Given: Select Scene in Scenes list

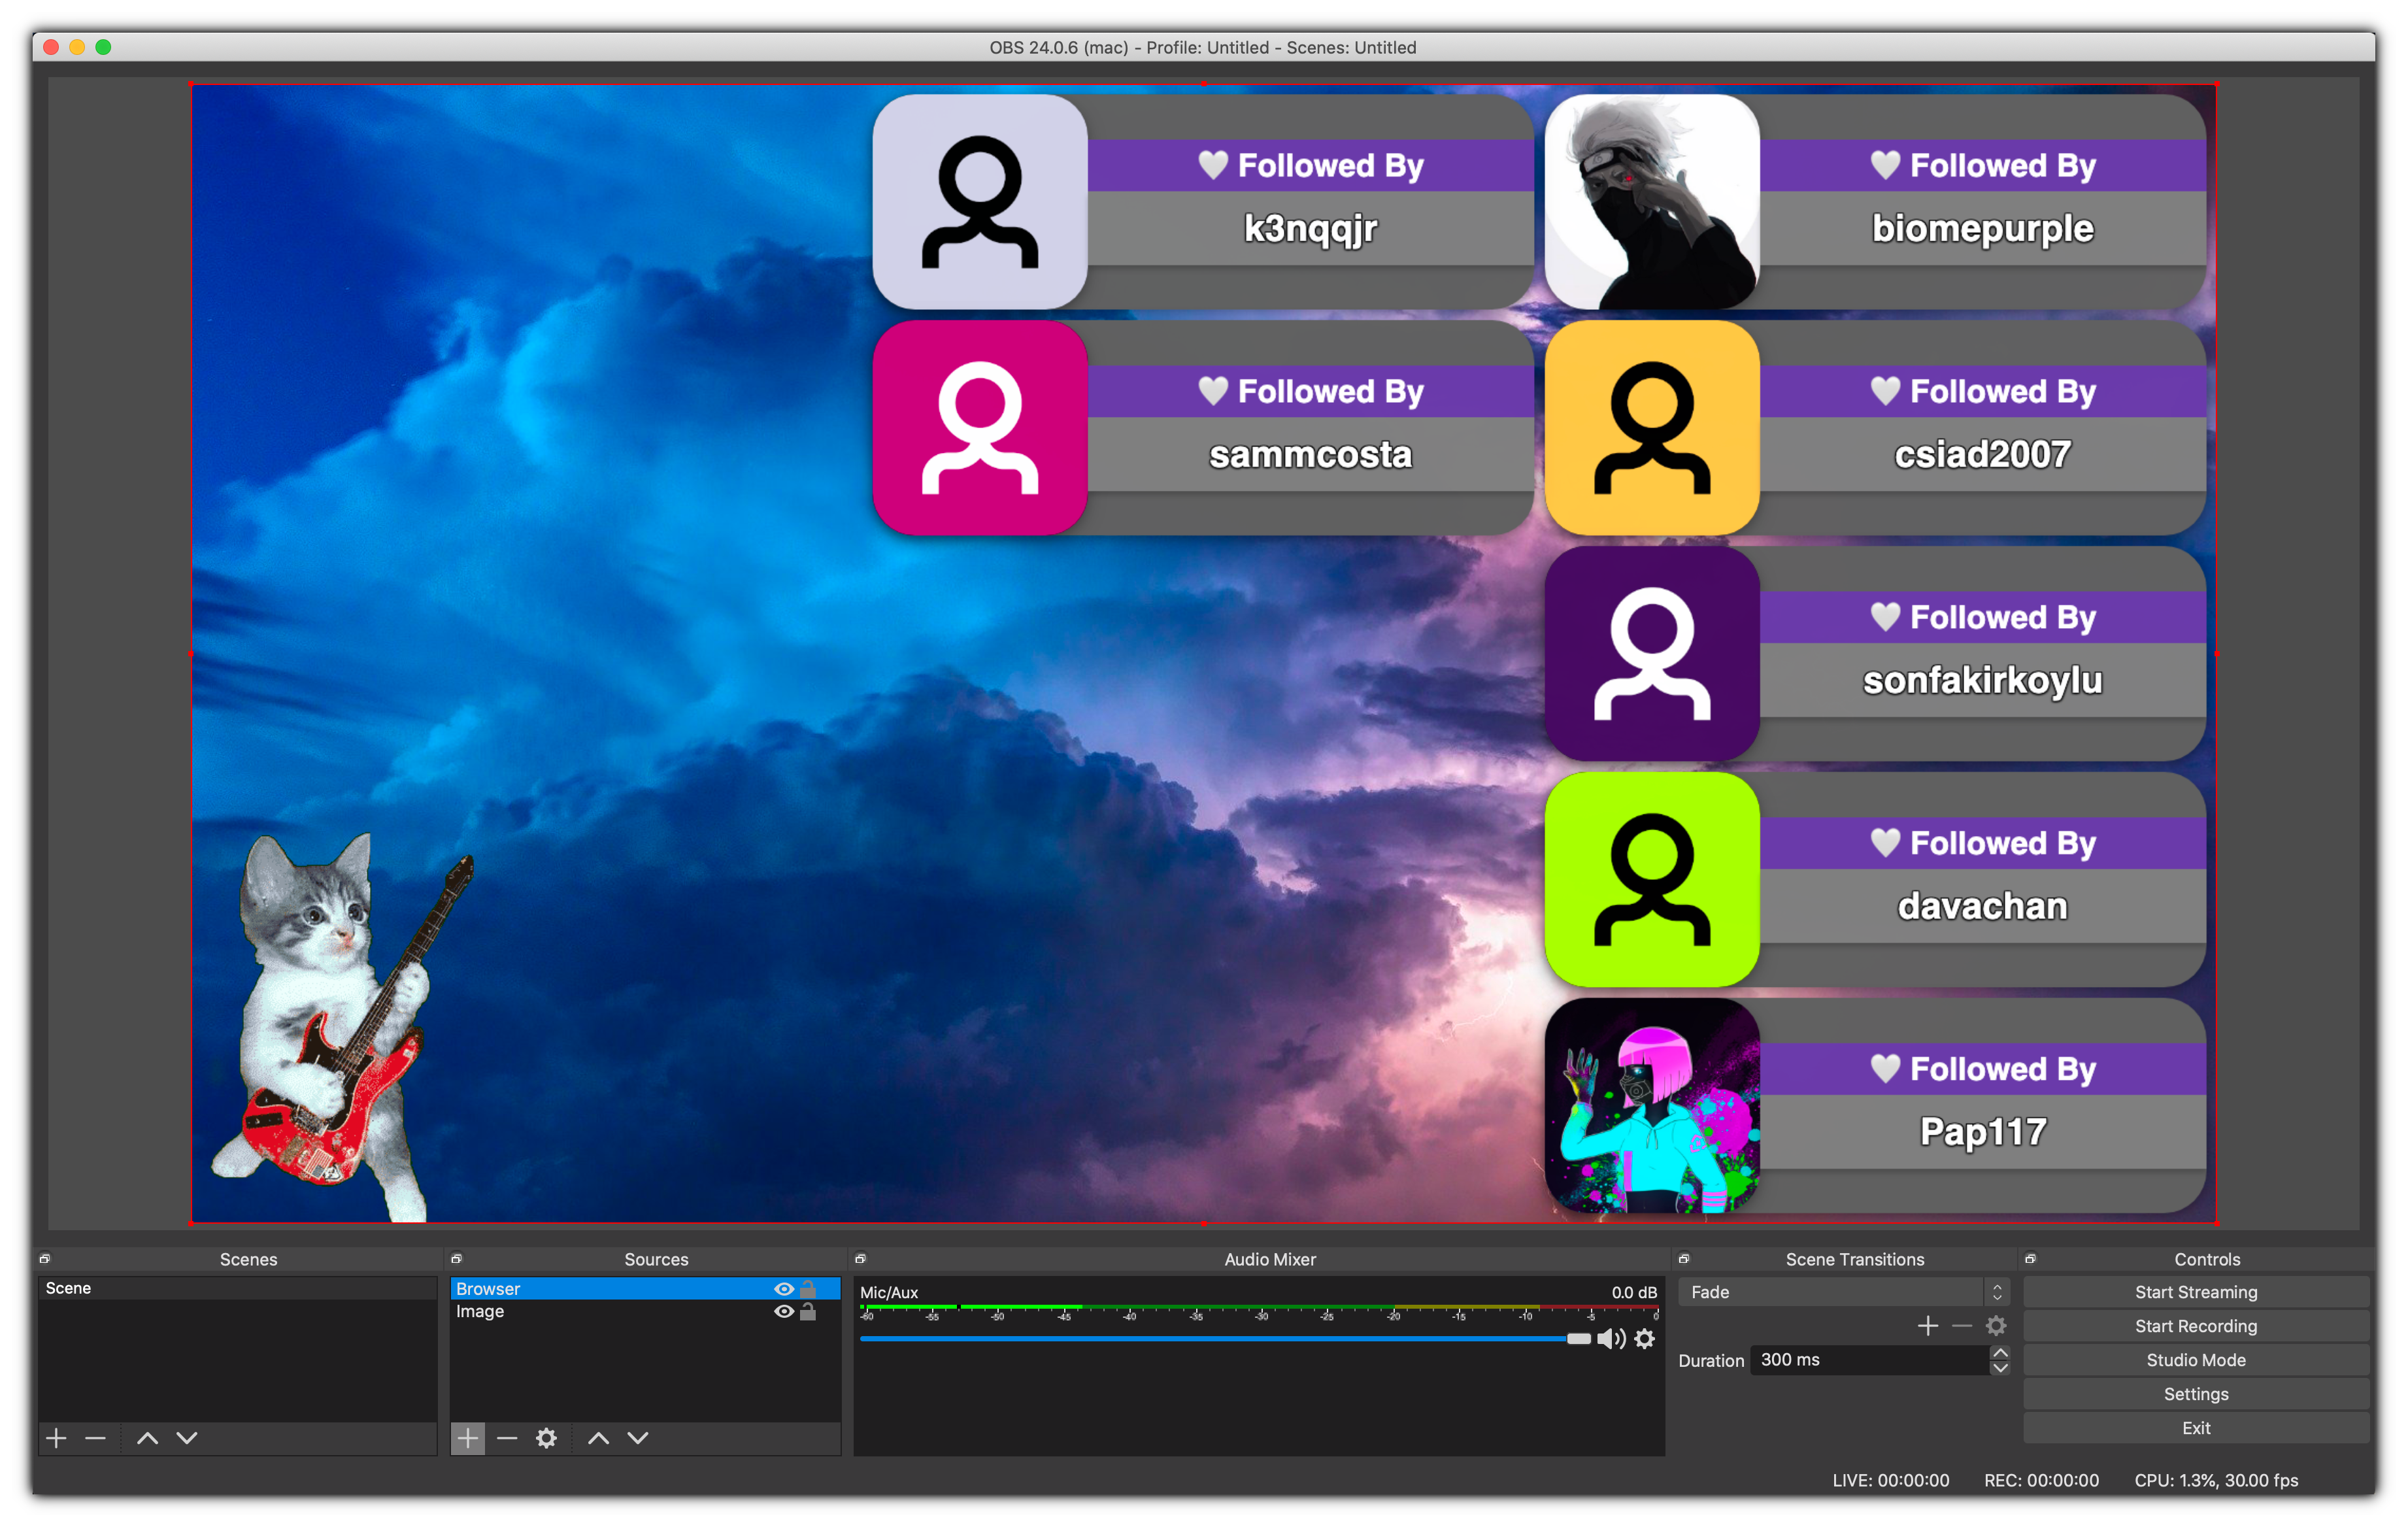Looking at the screenshot, I should pyautogui.click(x=69, y=1288).
